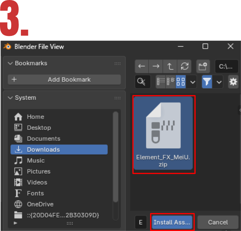Open the Home folder
This screenshot has width=241, height=231.
pos(59,117)
